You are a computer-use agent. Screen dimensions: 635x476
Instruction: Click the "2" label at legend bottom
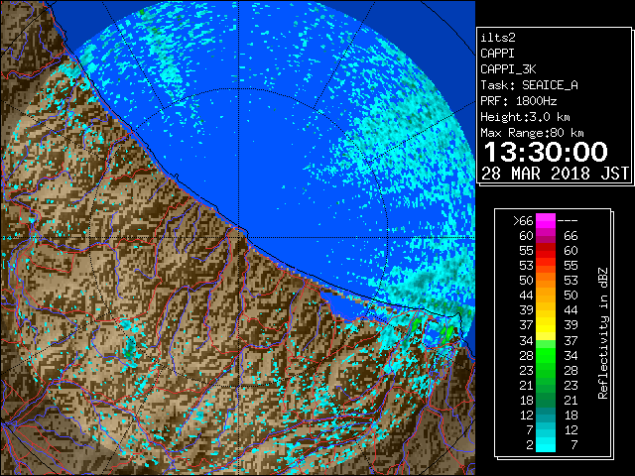pyautogui.click(x=530, y=445)
